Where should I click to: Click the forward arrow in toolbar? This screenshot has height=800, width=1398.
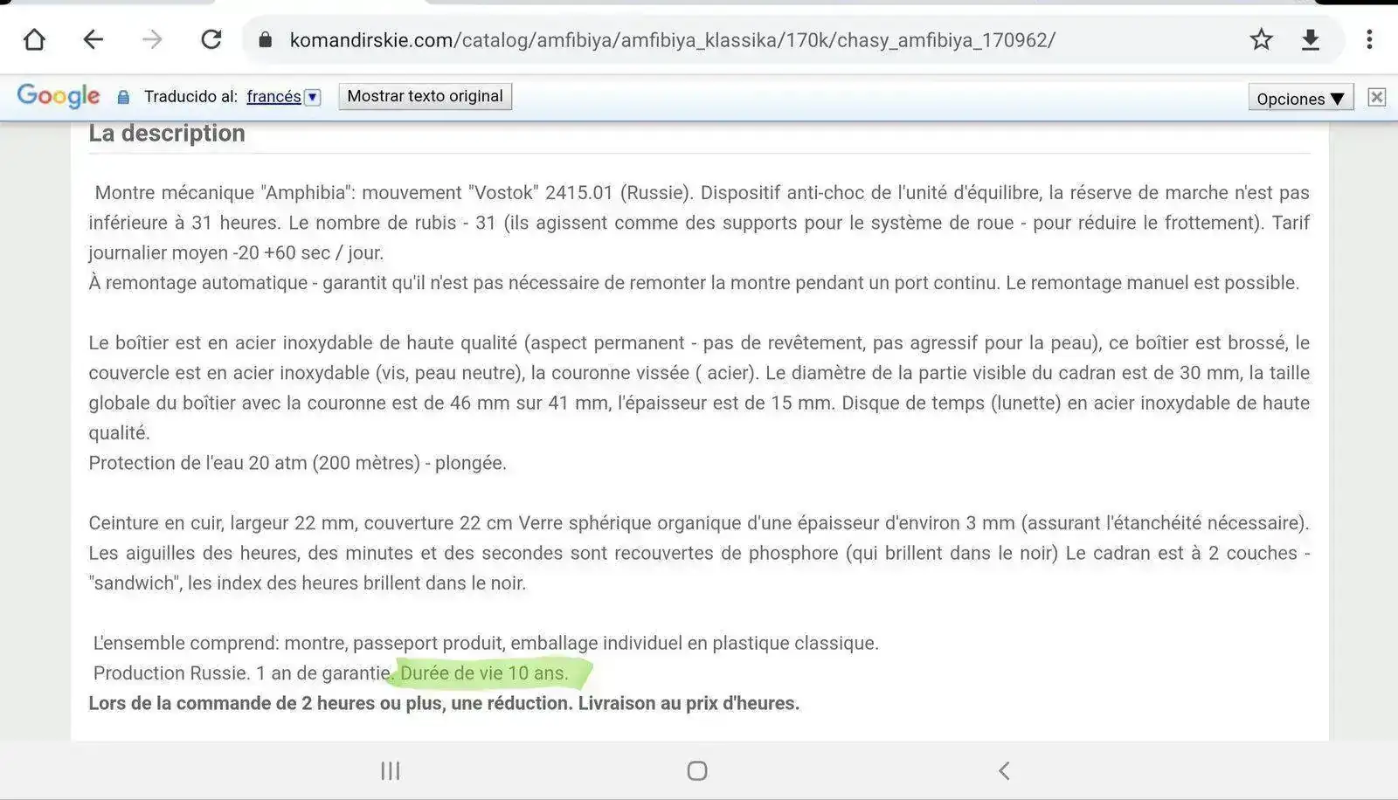[x=152, y=39]
